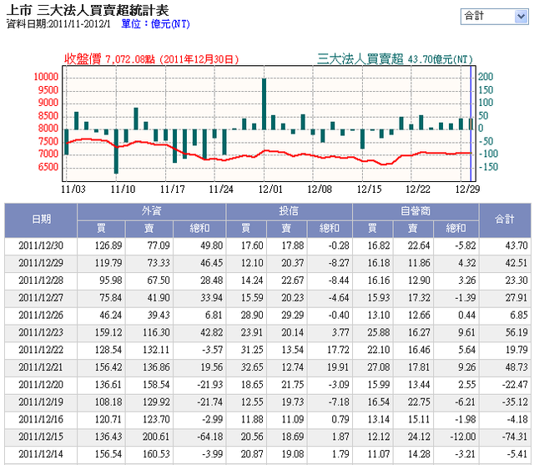Click investment trust net value 17.72
Viewport: 534px width, 465px height.
pos(338,350)
